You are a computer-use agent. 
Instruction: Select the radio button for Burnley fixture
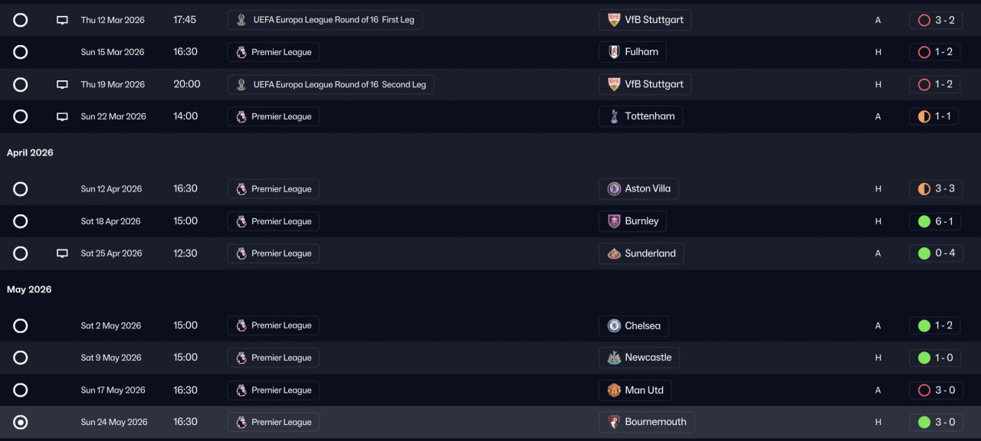click(x=21, y=221)
